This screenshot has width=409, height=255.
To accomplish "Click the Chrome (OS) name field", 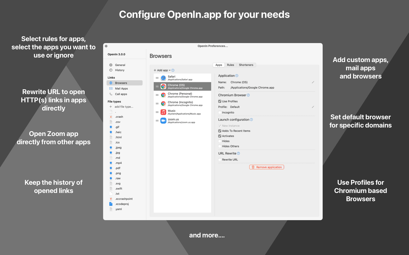I will [x=239, y=82].
